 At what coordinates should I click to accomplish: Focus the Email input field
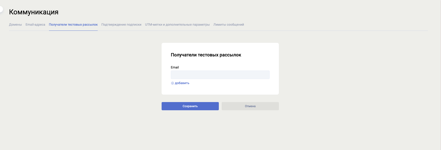[220, 75]
